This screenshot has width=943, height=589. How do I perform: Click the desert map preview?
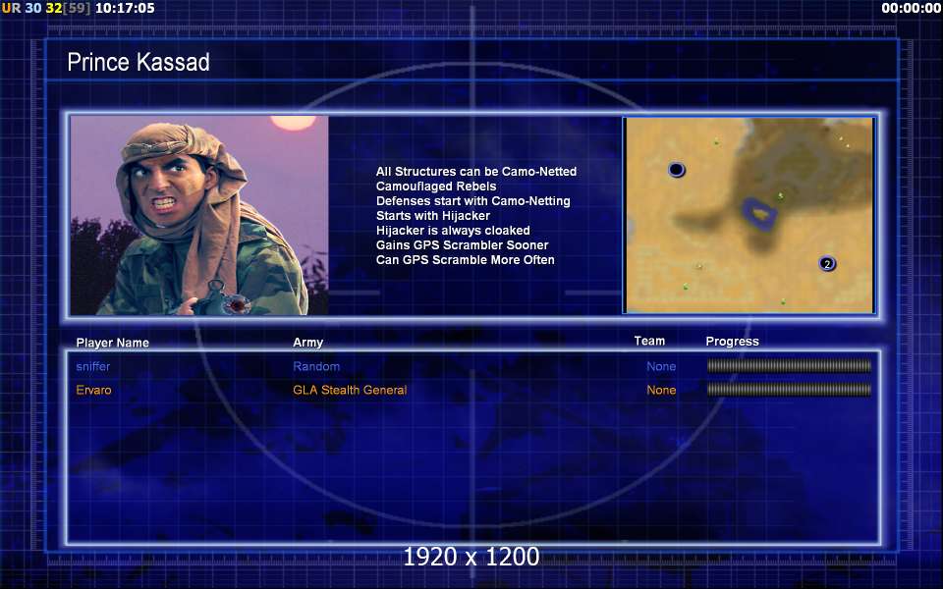point(749,215)
